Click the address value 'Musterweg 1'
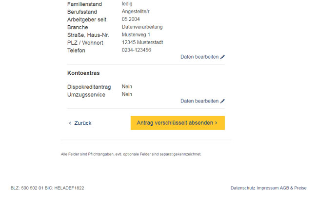Image resolution: width=317 pixels, height=202 pixels. (x=136, y=34)
